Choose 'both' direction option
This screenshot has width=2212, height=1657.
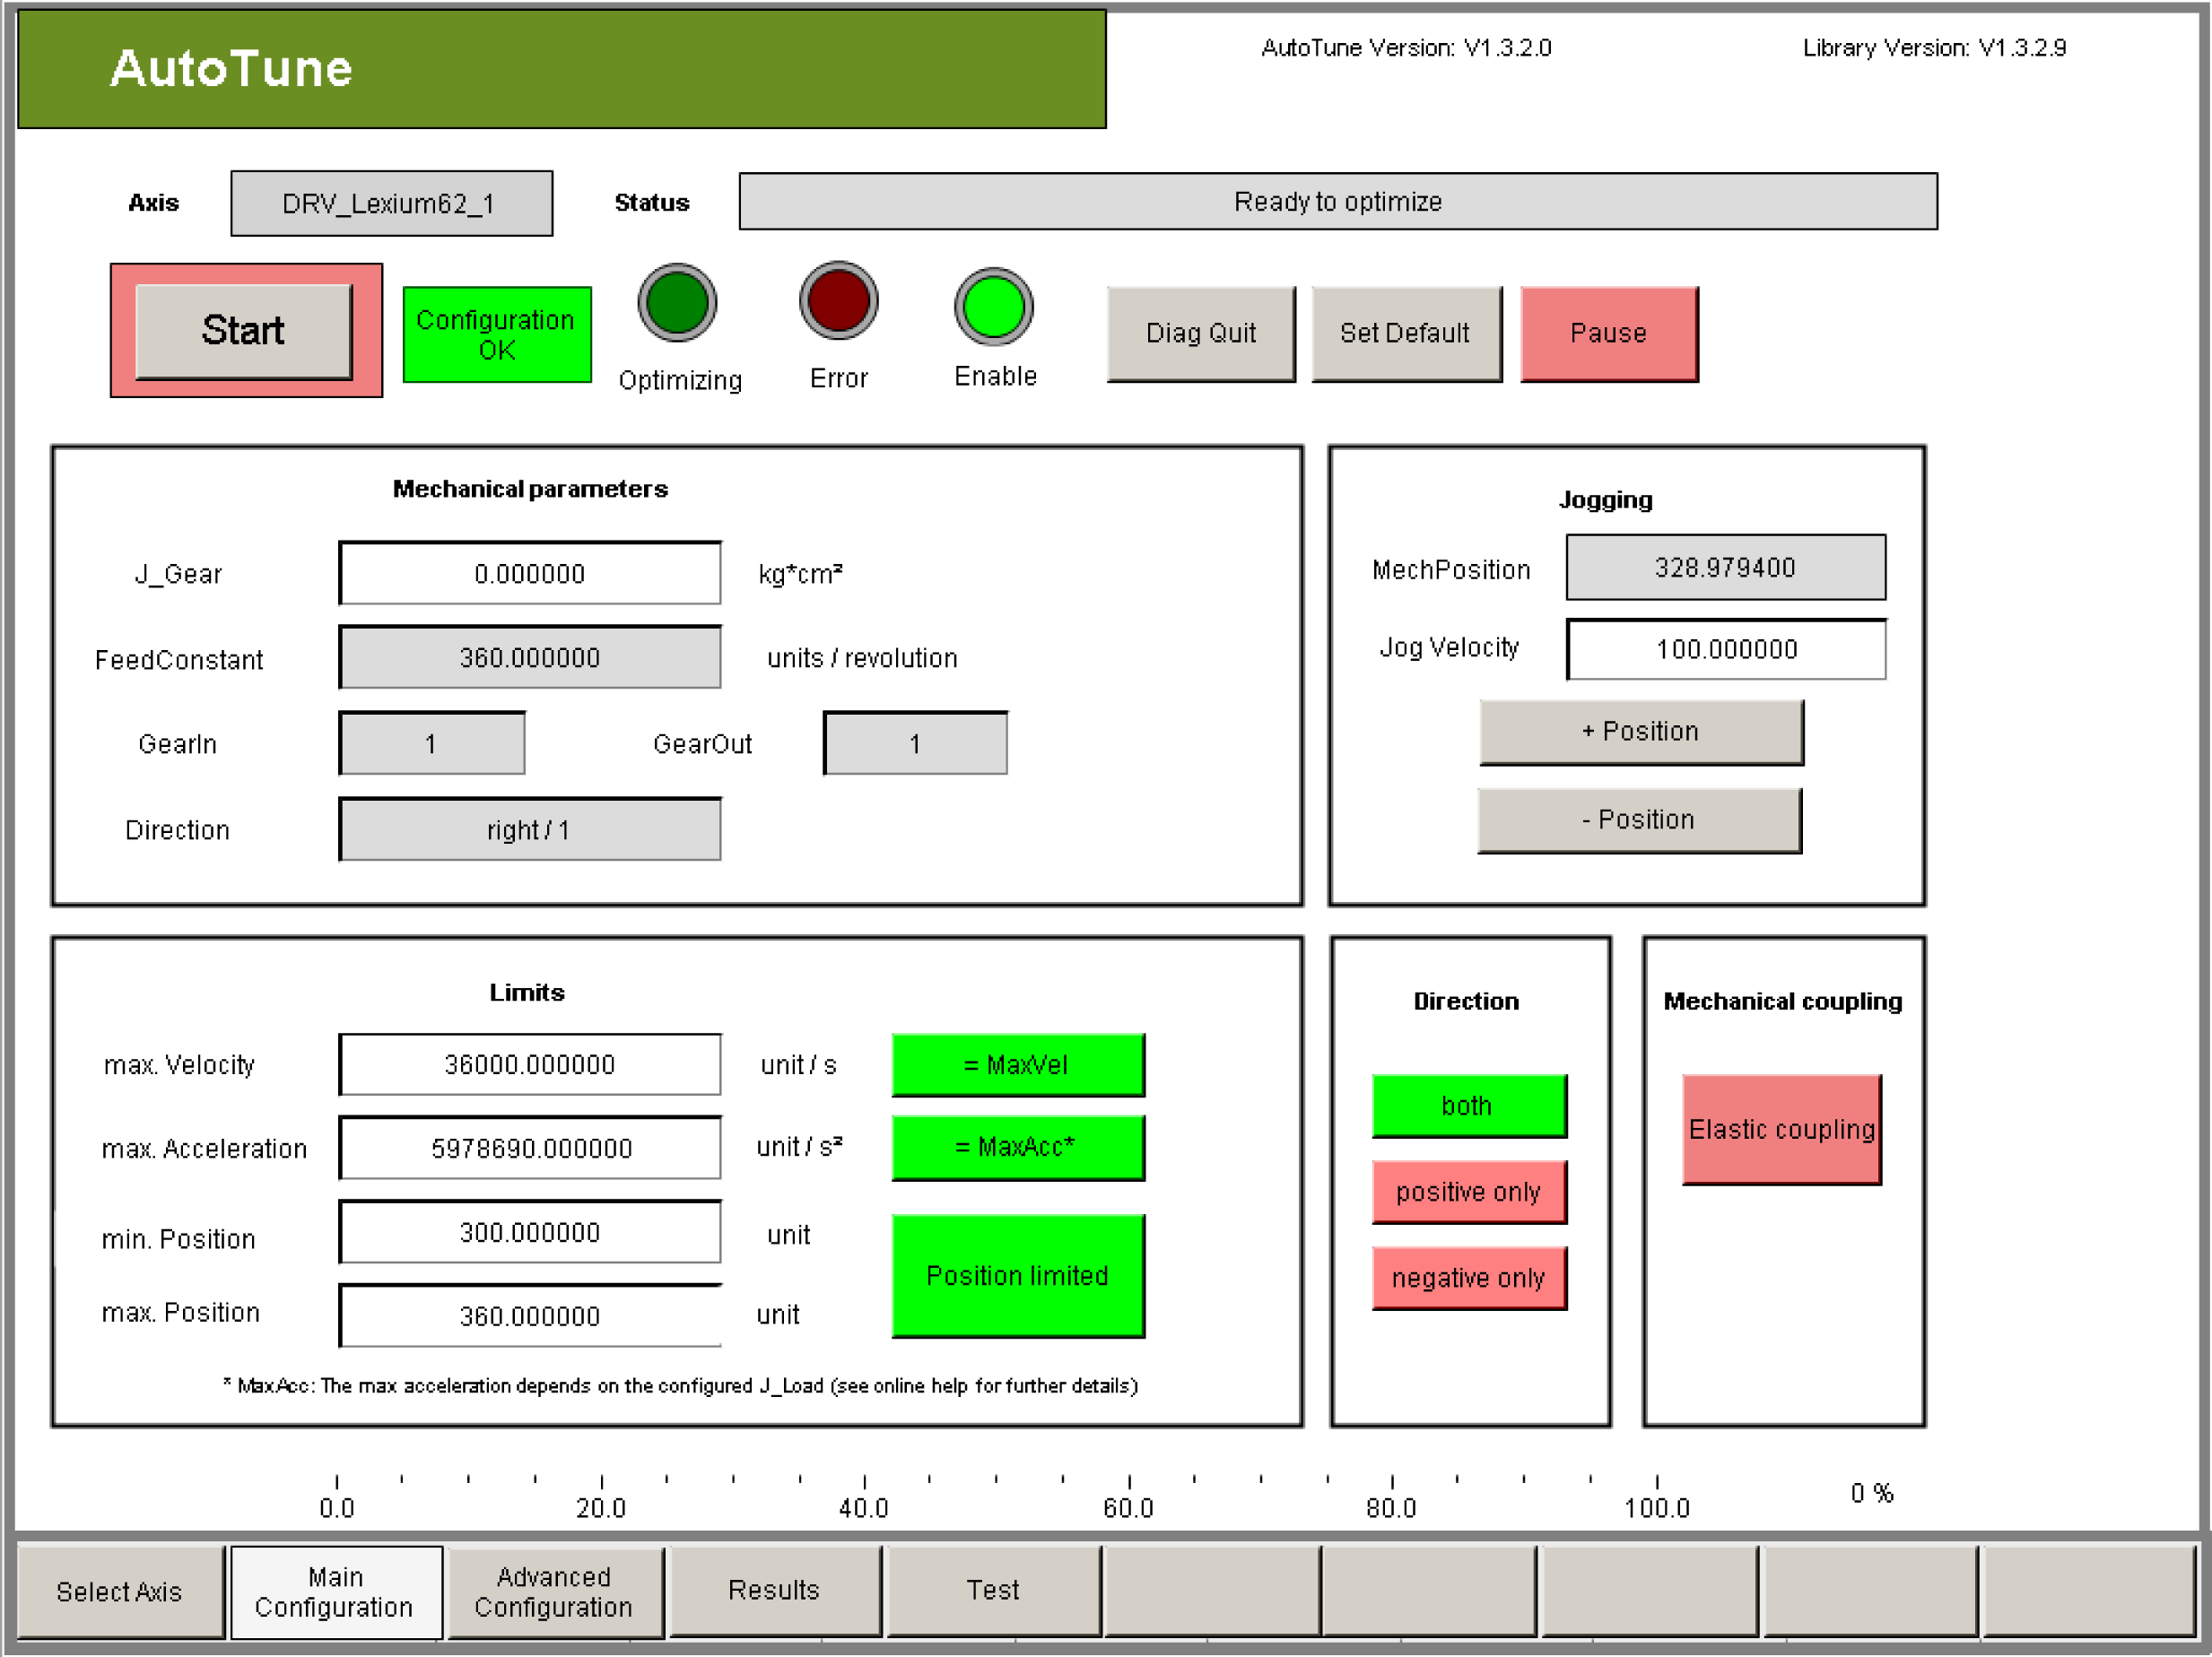pyautogui.click(x=1468, y=1106)
